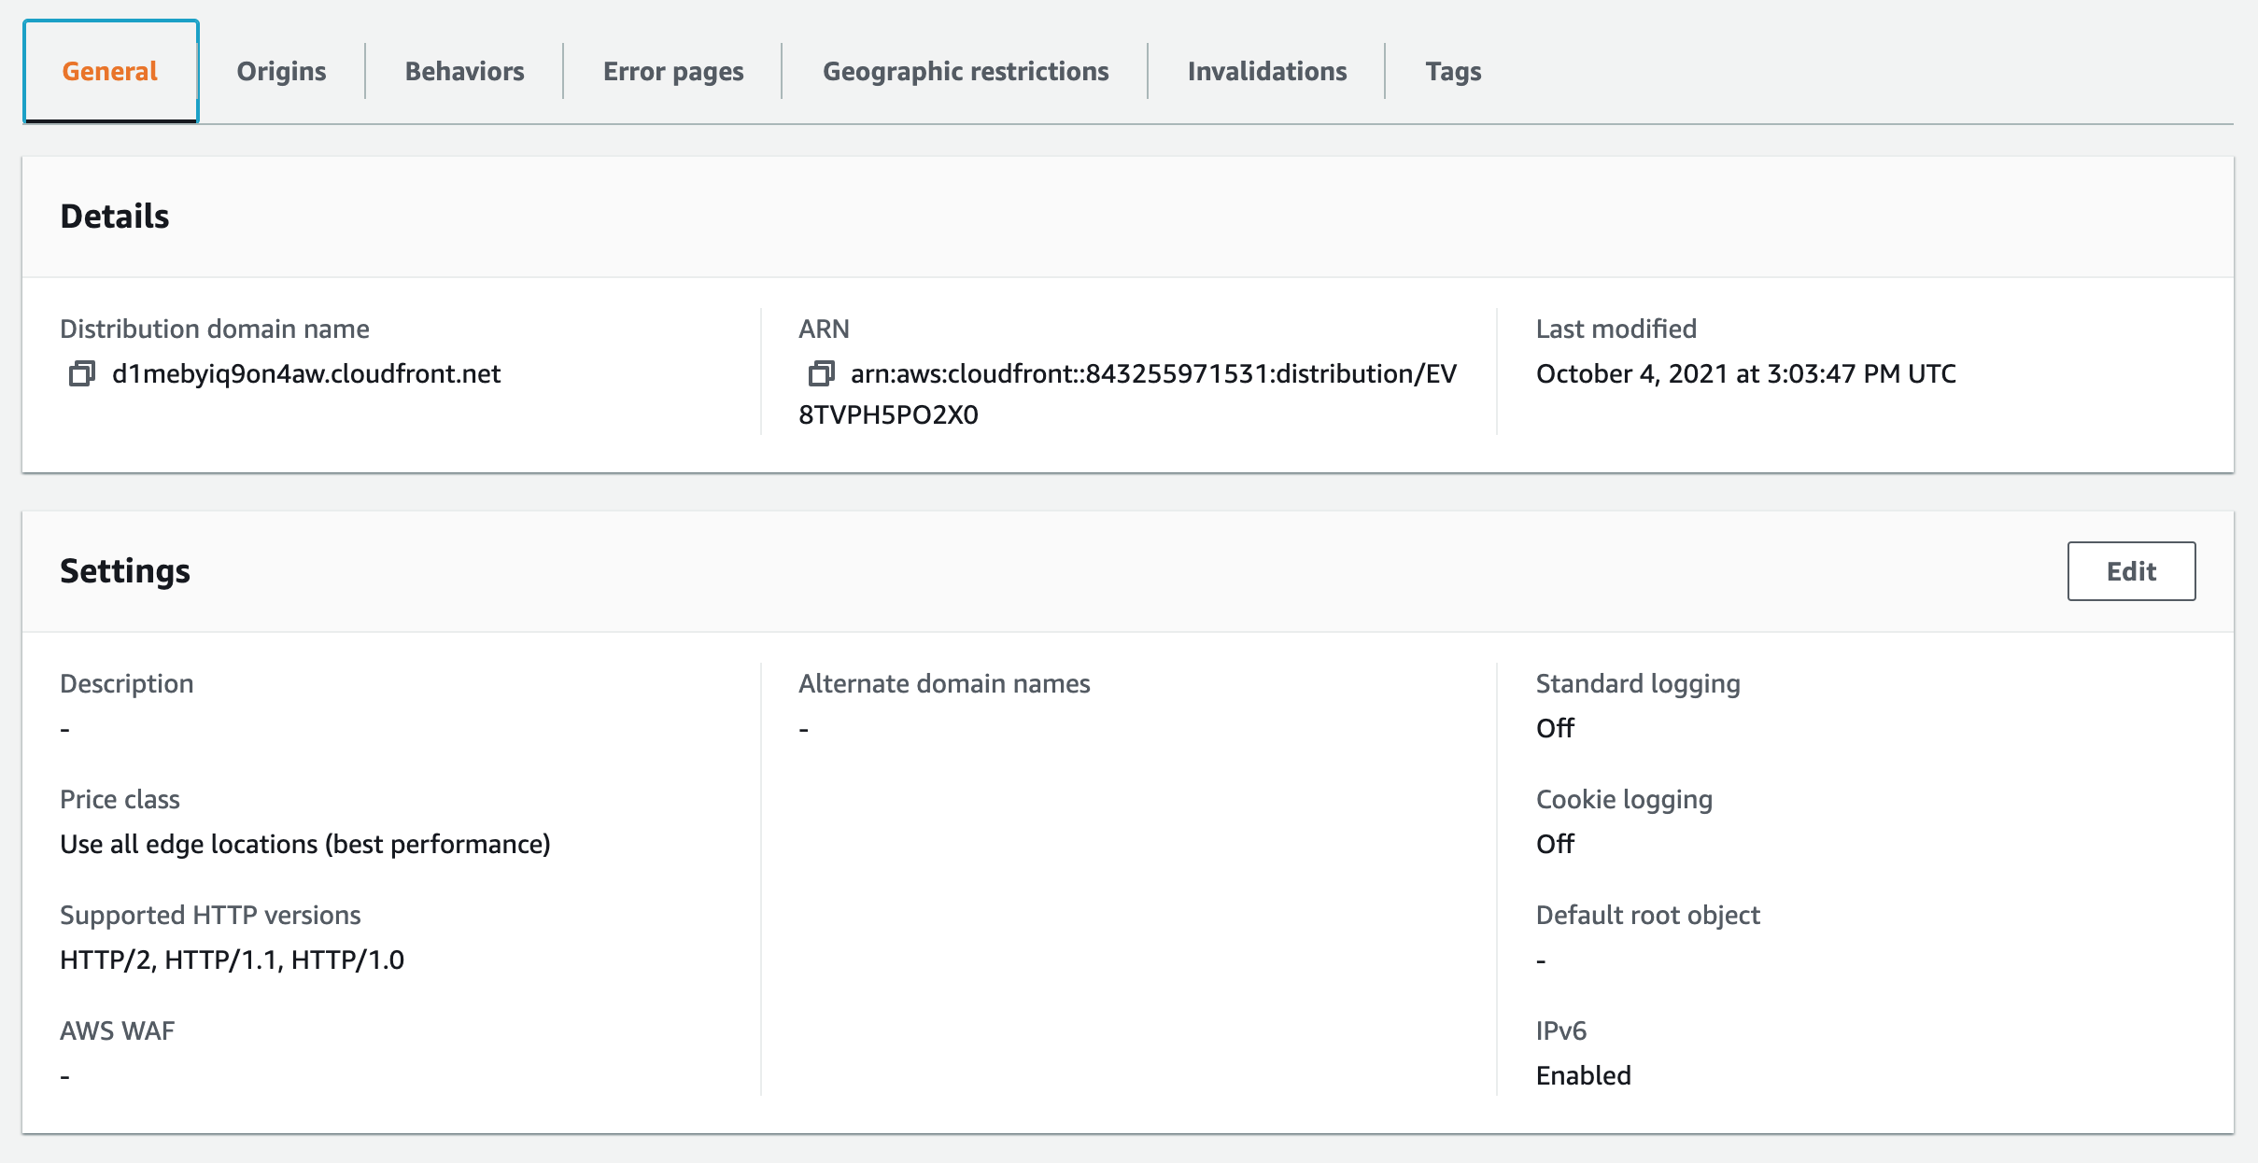The image size is (2258, 1163).
Task: Copy the ARN using copy icon
Action: click(x=821, y=374)
